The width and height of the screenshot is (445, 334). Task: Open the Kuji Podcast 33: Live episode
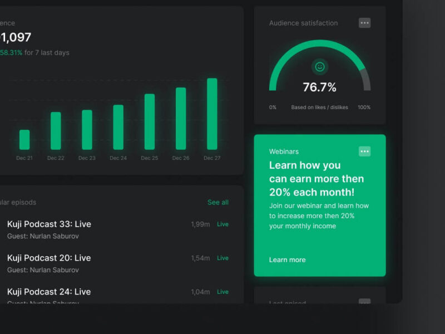49,224
